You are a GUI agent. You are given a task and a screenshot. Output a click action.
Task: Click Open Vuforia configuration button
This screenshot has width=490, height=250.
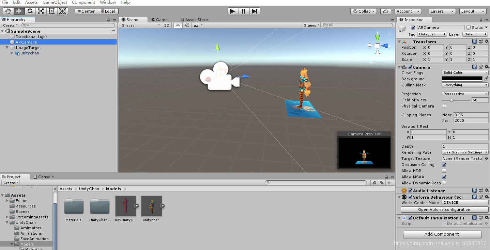(x=444, y=210)
